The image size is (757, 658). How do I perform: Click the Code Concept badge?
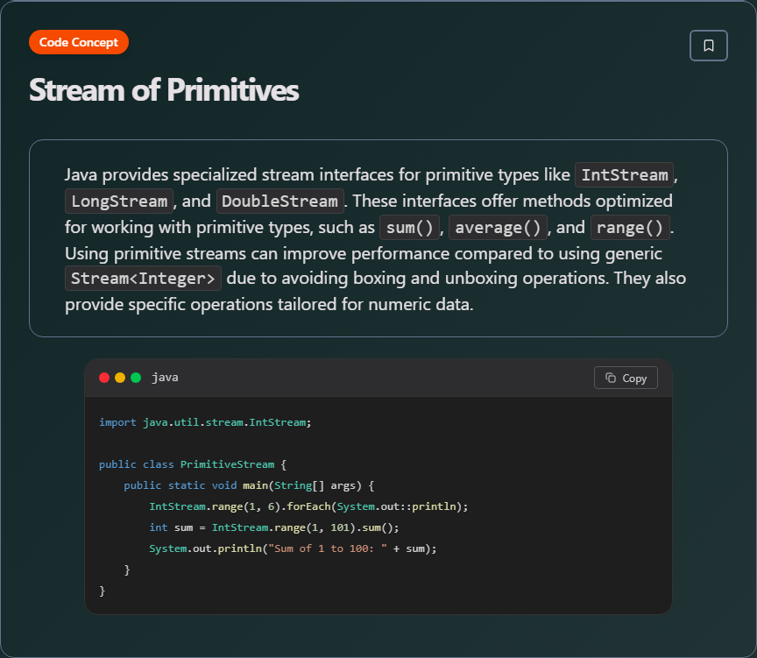79,42
